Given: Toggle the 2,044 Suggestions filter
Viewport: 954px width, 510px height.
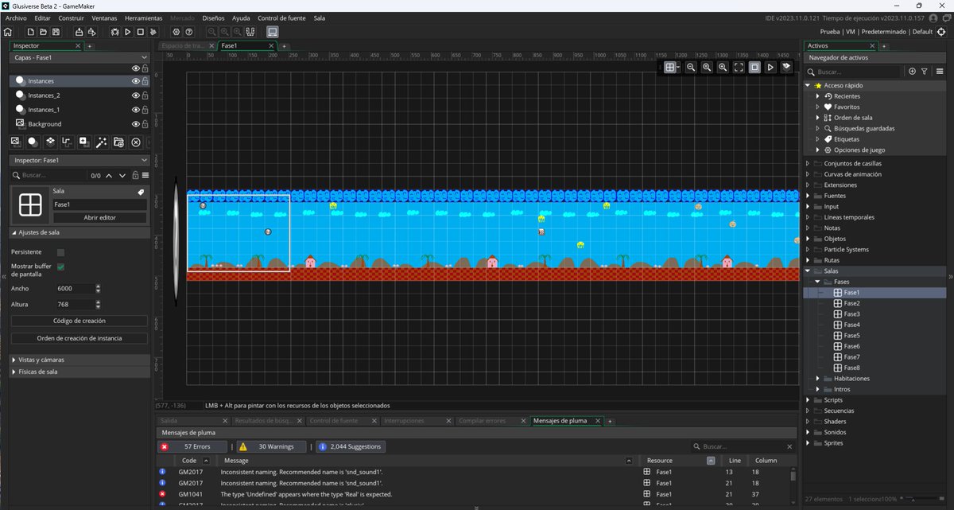Looking at the screenshot, I should pyautogui.click(x=352, y=447).
